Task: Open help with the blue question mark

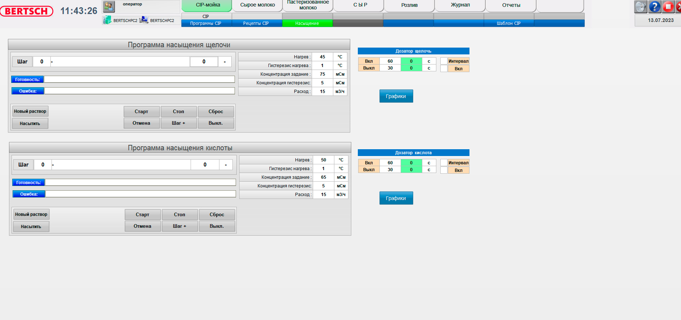Action: pyautogui.click(x=655, y=6)
